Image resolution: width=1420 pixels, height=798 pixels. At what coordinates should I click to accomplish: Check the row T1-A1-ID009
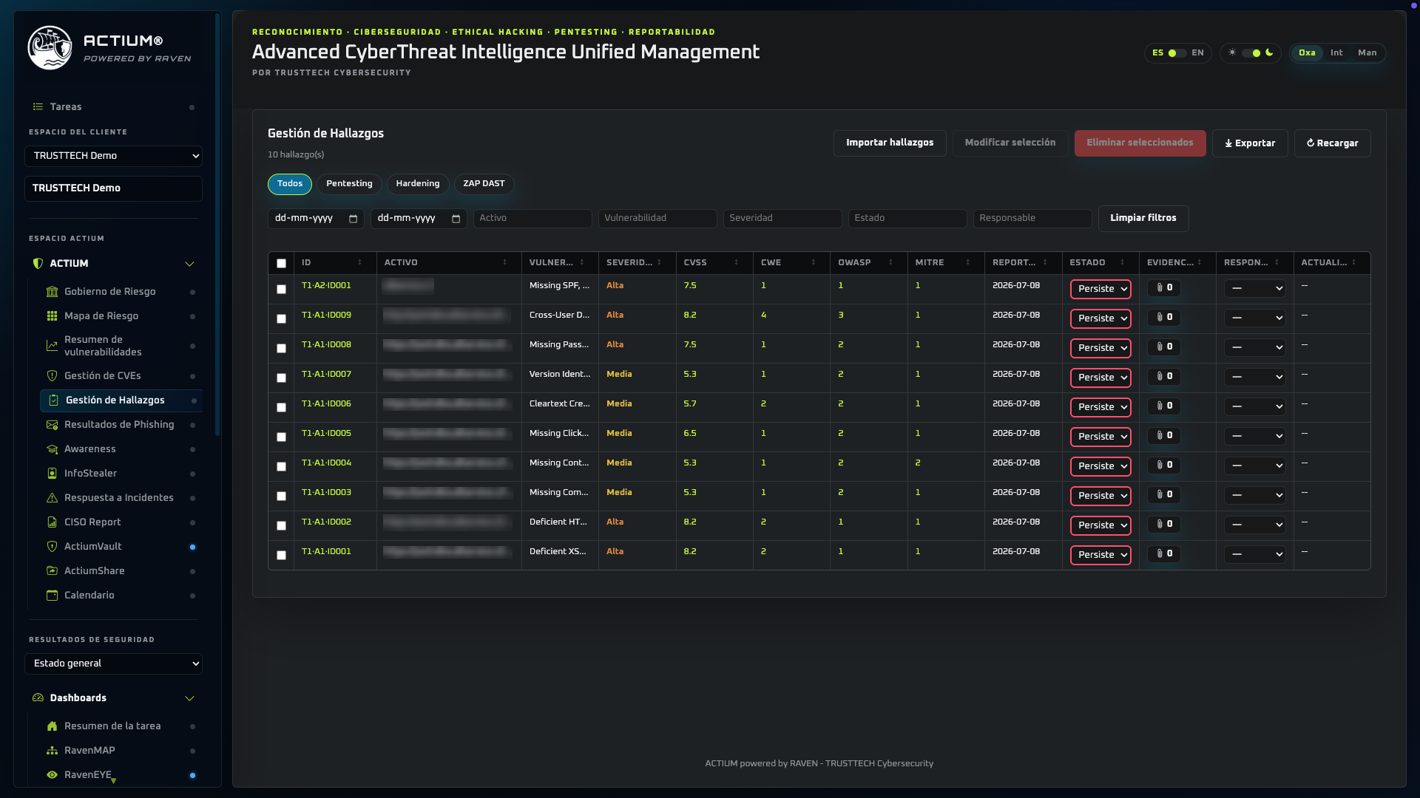281,319
